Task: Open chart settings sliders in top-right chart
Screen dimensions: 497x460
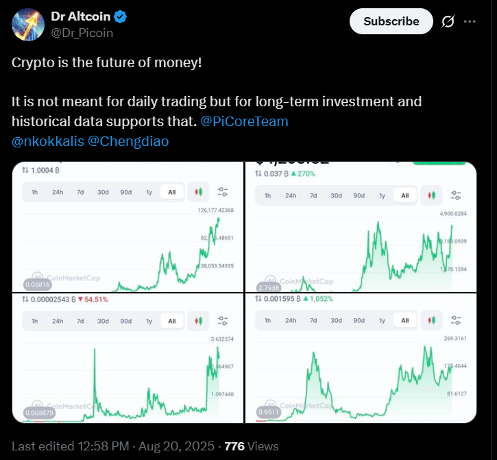Action: (x=456, y=195)
